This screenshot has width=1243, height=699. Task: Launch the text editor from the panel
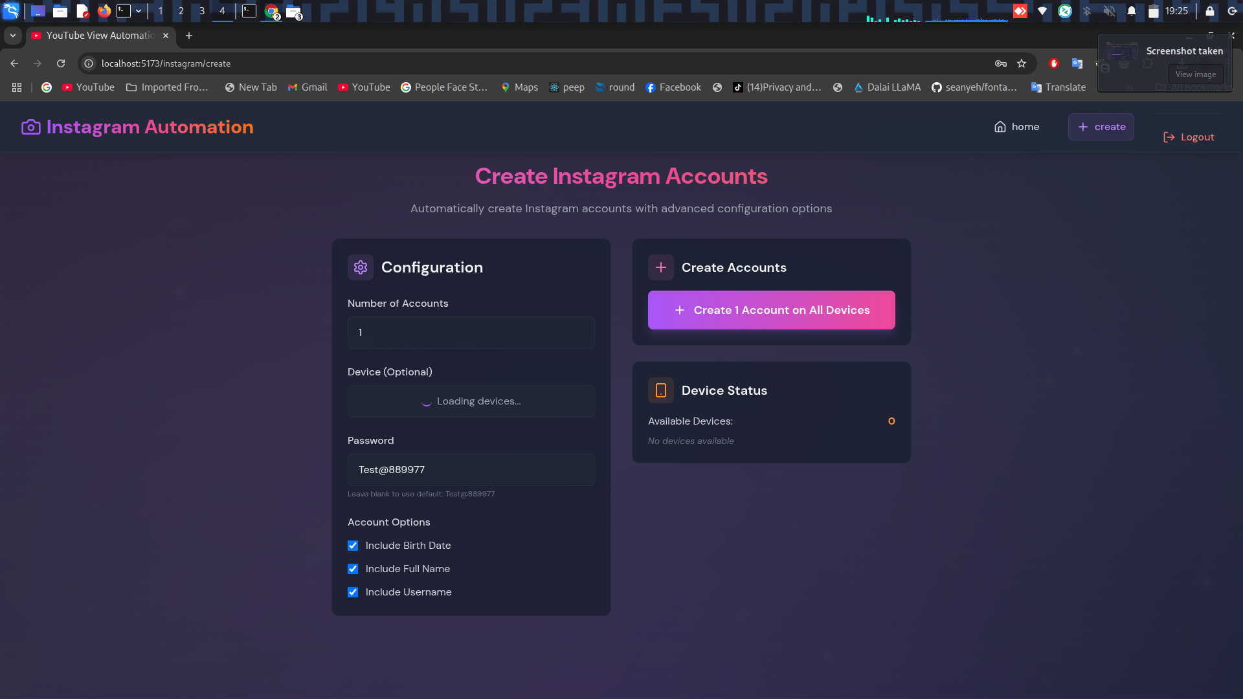82,11
